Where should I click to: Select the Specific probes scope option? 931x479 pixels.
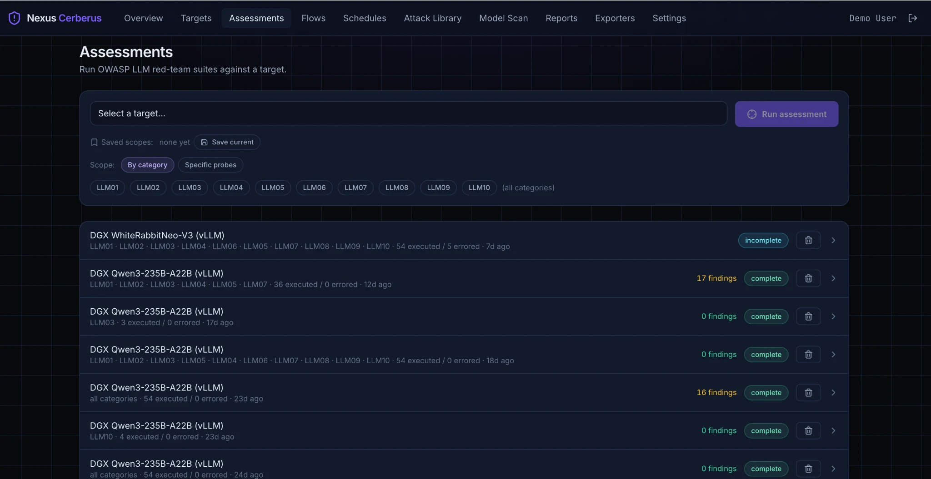point(210,165)
